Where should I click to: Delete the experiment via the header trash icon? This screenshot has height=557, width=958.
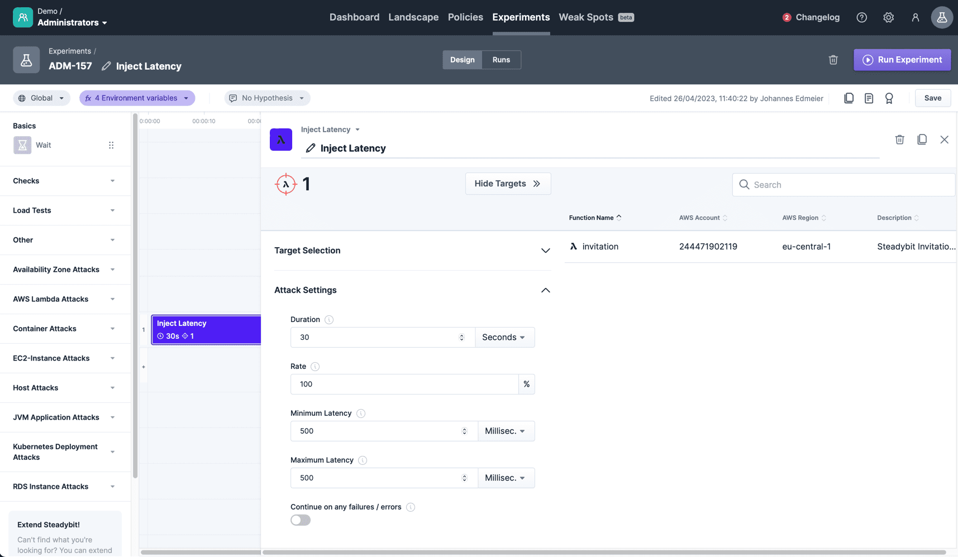point(833,60)
